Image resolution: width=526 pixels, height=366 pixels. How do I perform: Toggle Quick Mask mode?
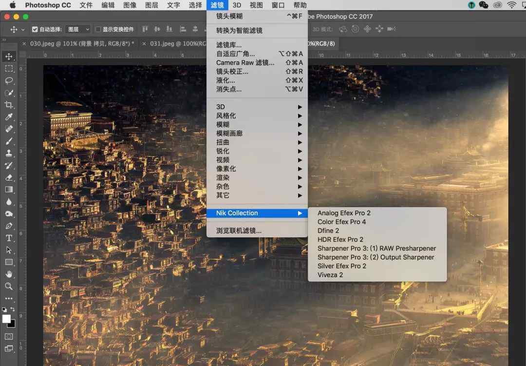click(x=9, y=336)
